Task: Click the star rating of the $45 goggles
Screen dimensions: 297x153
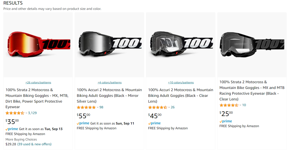Action: tap(158, 107)
